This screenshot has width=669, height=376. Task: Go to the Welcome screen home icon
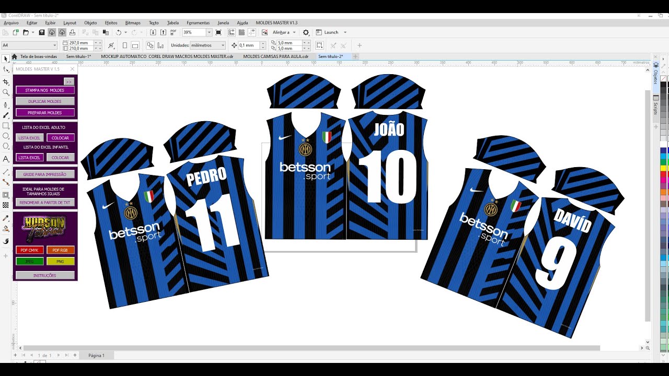pyautogui.click(x=15, y=56)
